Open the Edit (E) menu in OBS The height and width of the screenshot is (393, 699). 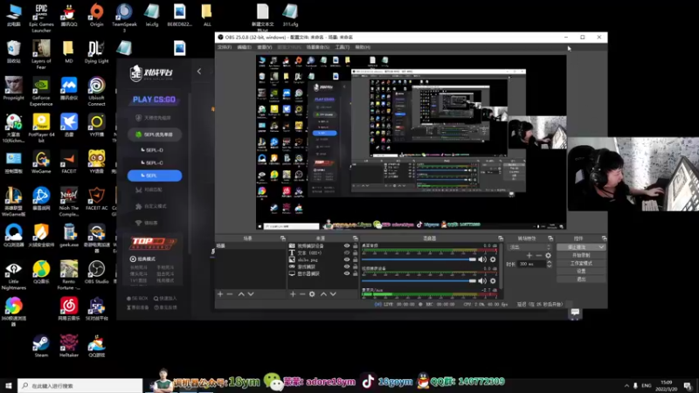click(244, 47)
